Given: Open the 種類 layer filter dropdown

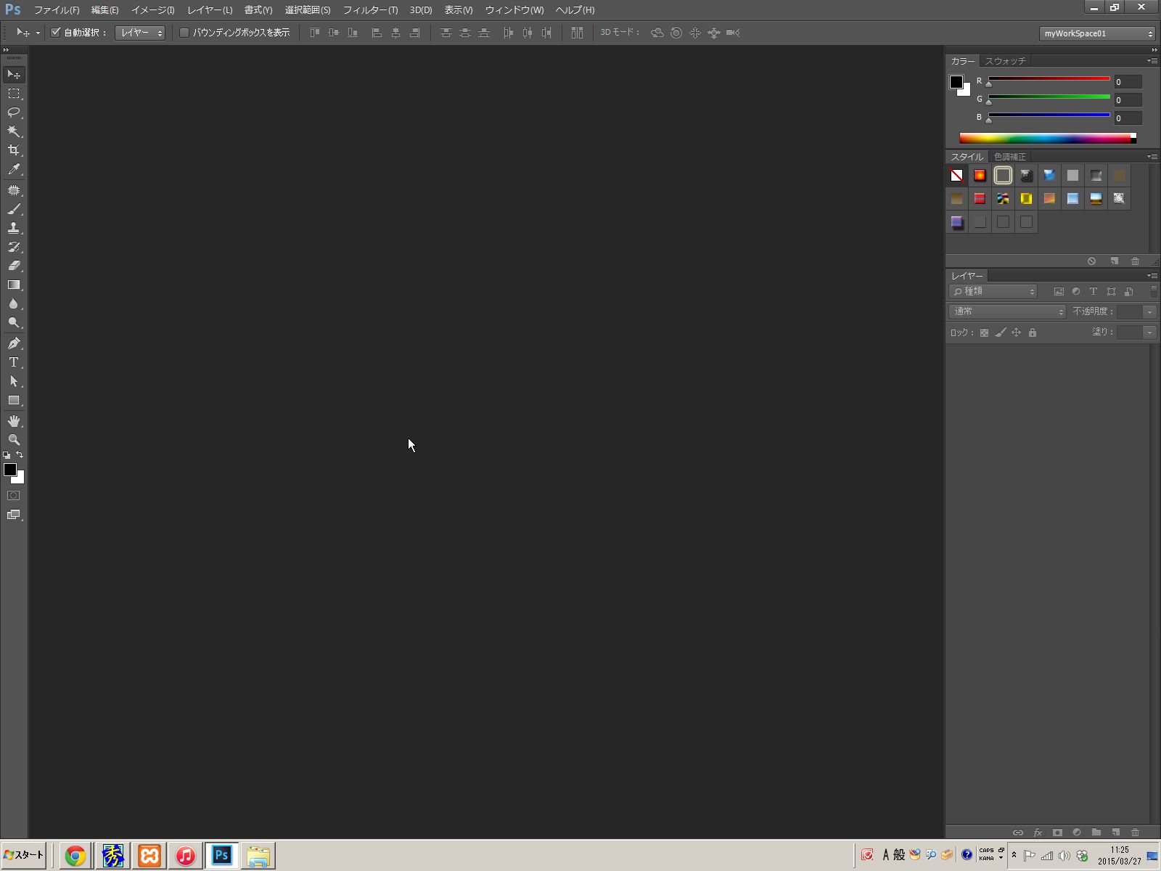Looking at the screenshot, I should tap(993, 292).
